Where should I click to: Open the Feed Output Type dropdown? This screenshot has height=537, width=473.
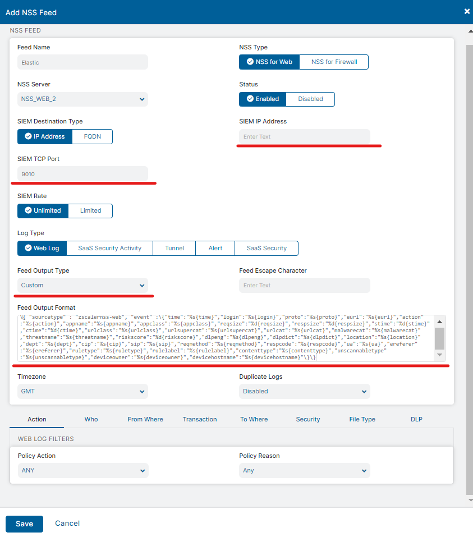click(x=83, y=285)
